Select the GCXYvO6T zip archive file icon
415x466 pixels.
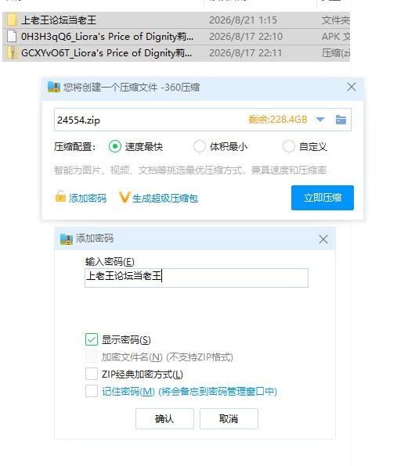click(12, 52)
